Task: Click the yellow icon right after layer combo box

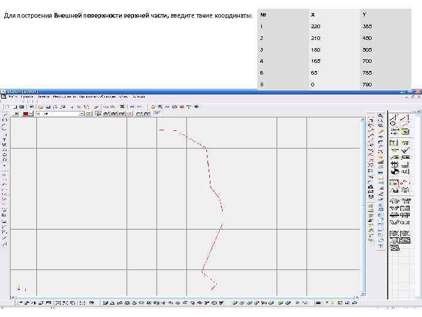Action: coord(89,114)
